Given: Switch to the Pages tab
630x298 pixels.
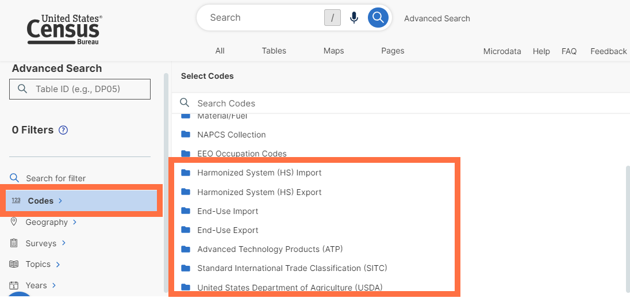Looking at the screenshot, I should click(393, 51).
